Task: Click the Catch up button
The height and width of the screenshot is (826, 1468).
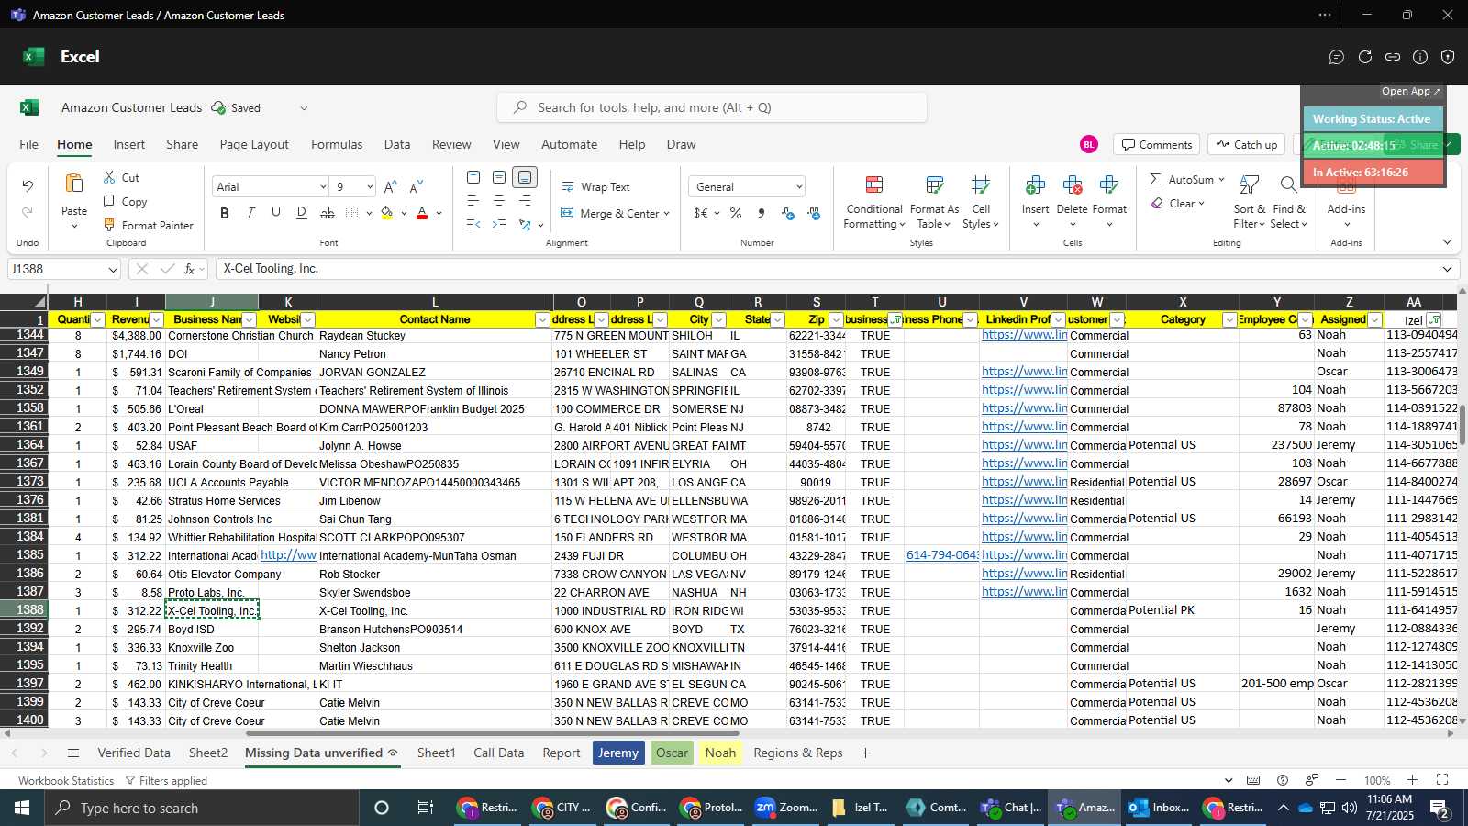Action: [x=1246, y=144]
